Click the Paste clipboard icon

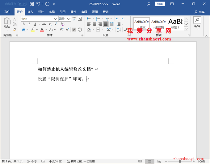(7, 21)
